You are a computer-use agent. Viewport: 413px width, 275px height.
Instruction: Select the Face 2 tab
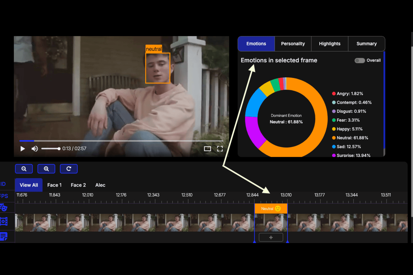(x=78, y=185)
